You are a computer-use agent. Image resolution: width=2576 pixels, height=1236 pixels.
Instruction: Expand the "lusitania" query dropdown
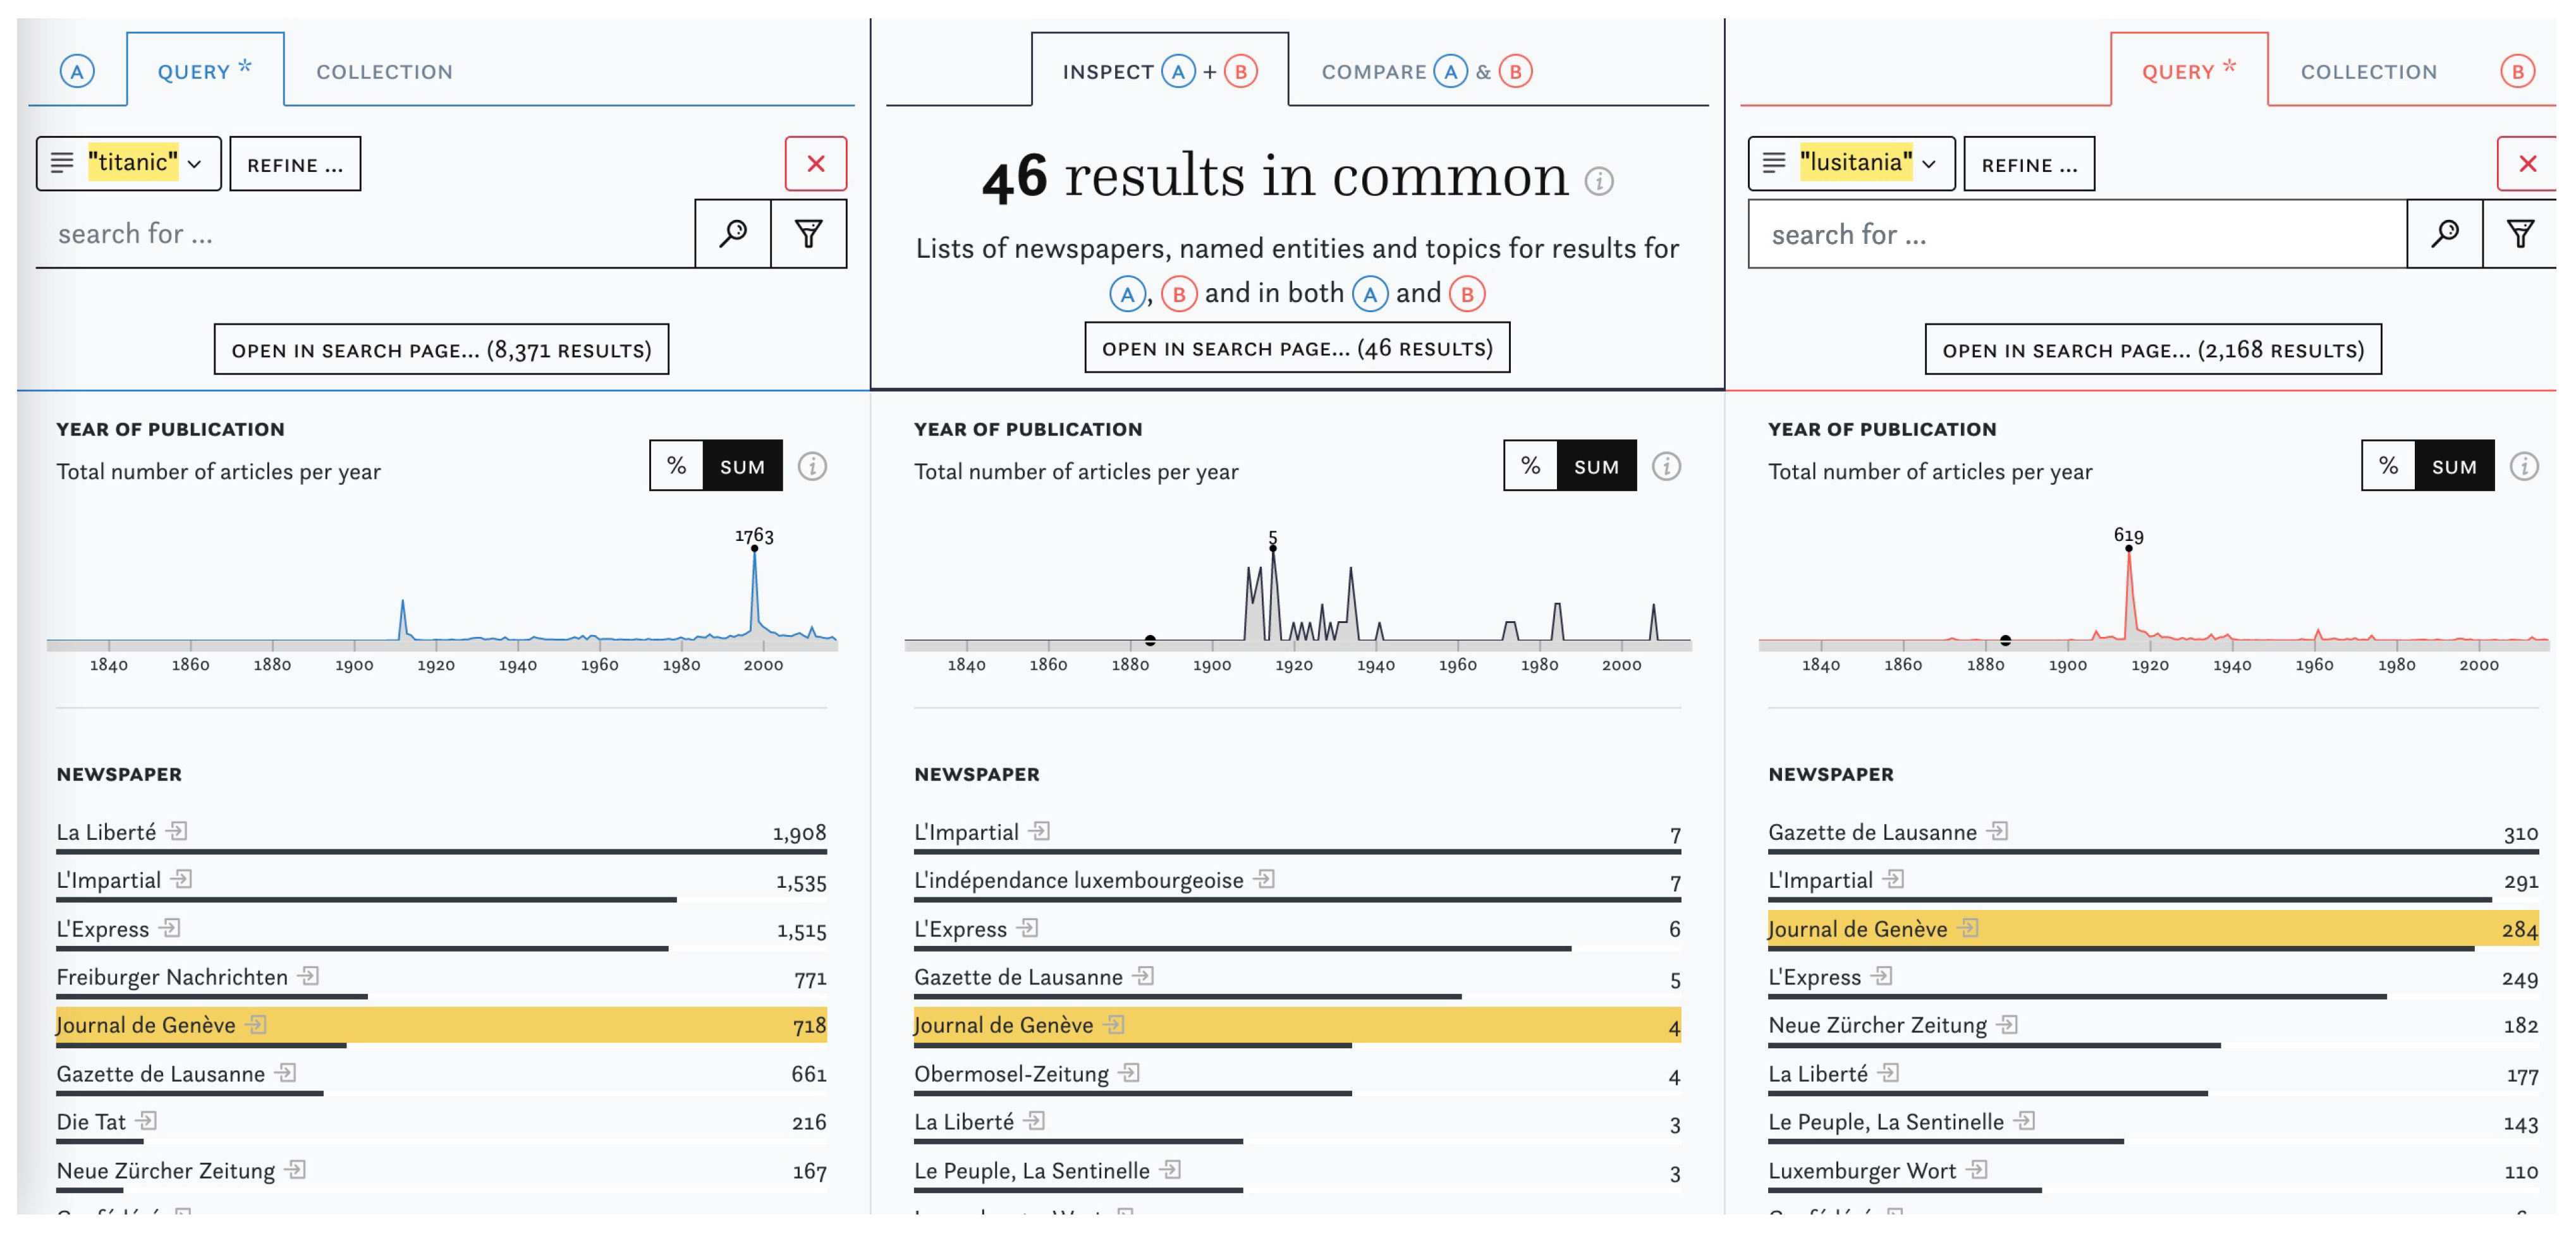(x=1929, y=164)
